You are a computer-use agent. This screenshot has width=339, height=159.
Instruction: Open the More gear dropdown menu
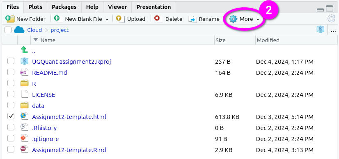244,19
